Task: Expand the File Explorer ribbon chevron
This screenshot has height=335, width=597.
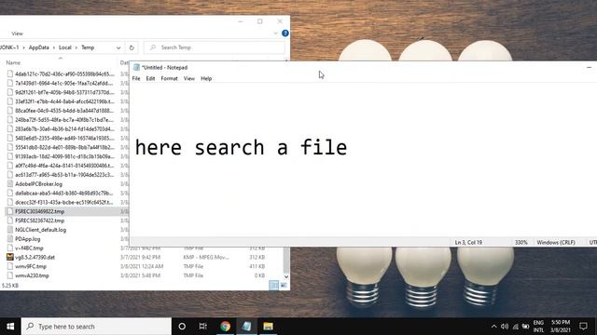Action: pyautogui.click(x=276, y=33)
